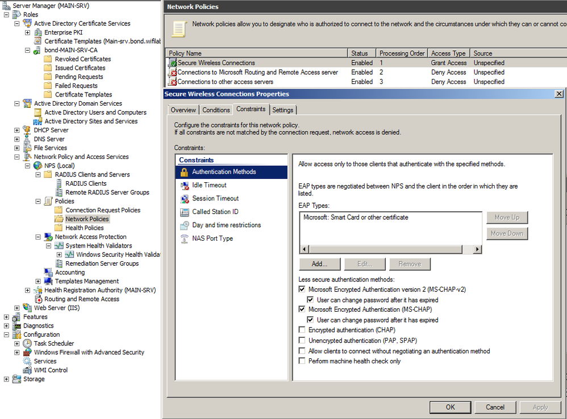Screen dimensions: 567x419
Task: Expand the Enterprise PKI node
Action: click(x=27, y=32)
